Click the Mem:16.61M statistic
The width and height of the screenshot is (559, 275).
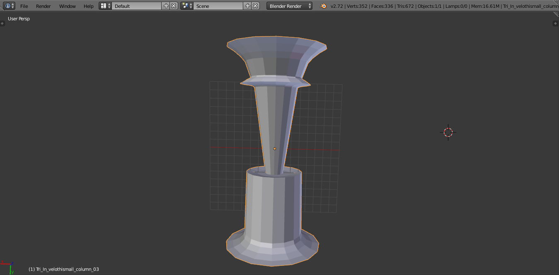[485, 6]
